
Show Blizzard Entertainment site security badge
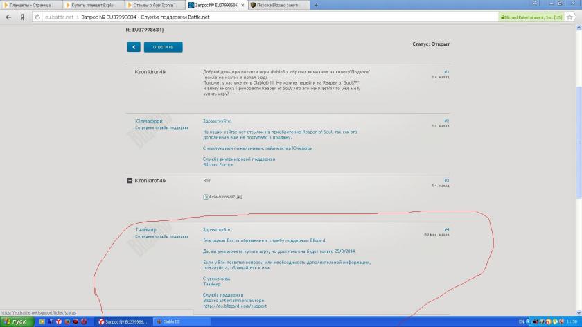coord(531,17)
